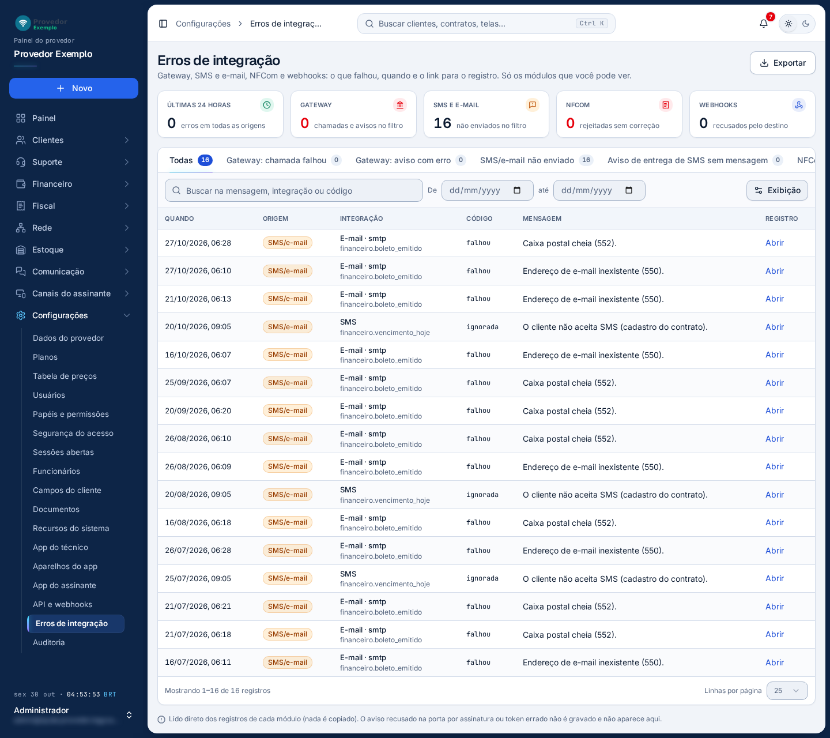
Task: Click the clock icon in Últimas 24 horas card
Action: pyautogui.click(x=267, y=105)
